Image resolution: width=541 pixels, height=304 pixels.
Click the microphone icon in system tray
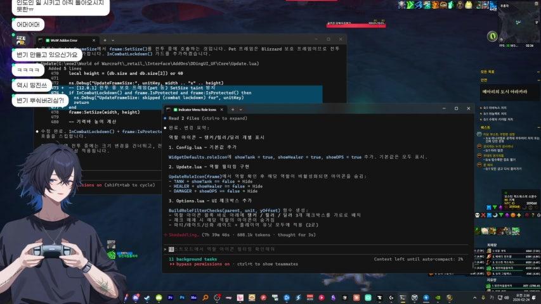[x=483, y=298]
